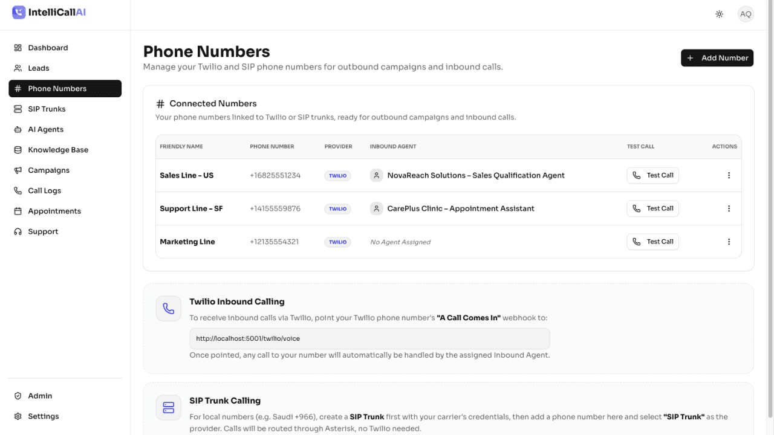The height and width of the screenshot is (435, 774).
Task: Click the Appointments calendar icon
Action: (x=18, y=211)
